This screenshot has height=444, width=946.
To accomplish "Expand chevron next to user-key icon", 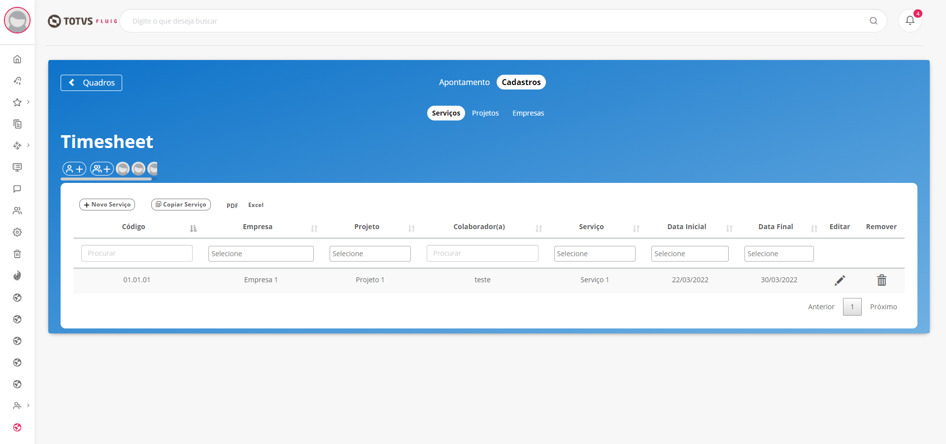I will 28,406.
